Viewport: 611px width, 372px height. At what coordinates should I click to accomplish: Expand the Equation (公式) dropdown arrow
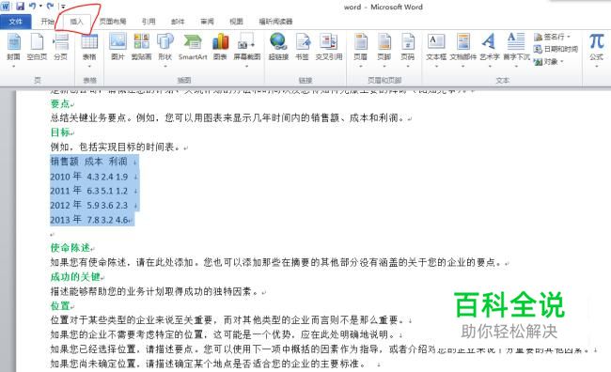pyautogui.click(x=596, y=66)
